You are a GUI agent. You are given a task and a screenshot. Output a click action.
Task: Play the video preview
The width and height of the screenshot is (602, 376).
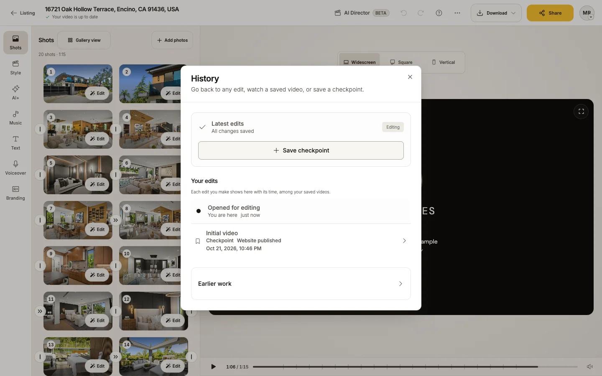pos(213,367)
